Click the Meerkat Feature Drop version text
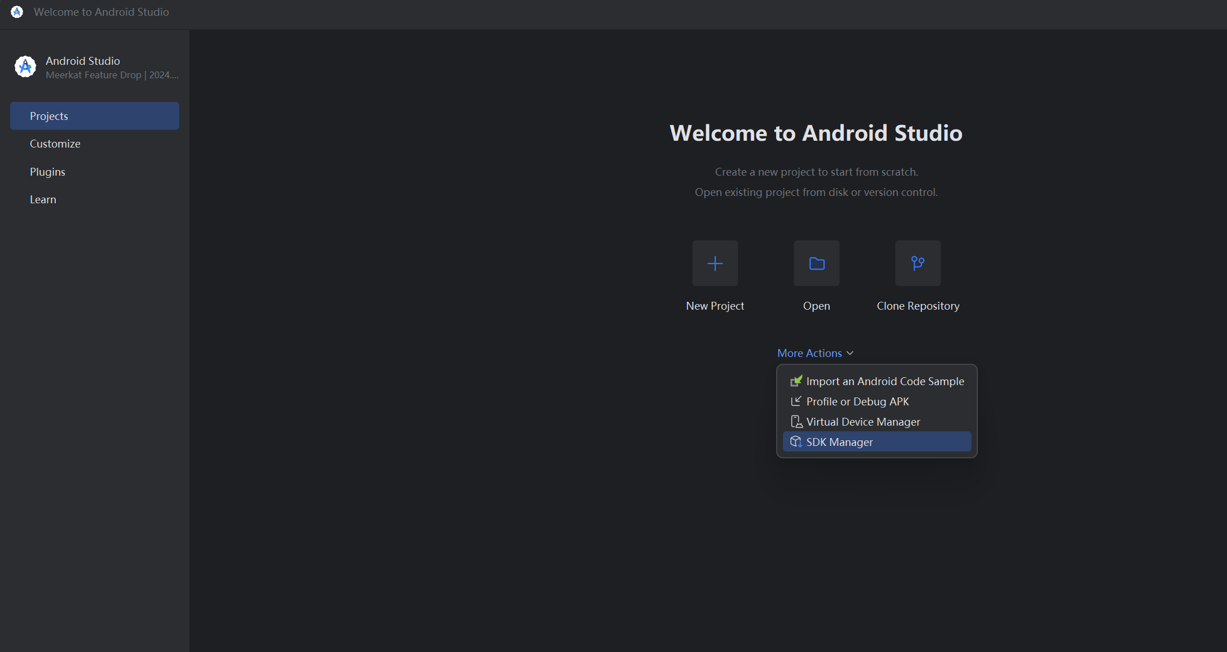The image size is (1227, 652). pos(112,75)
